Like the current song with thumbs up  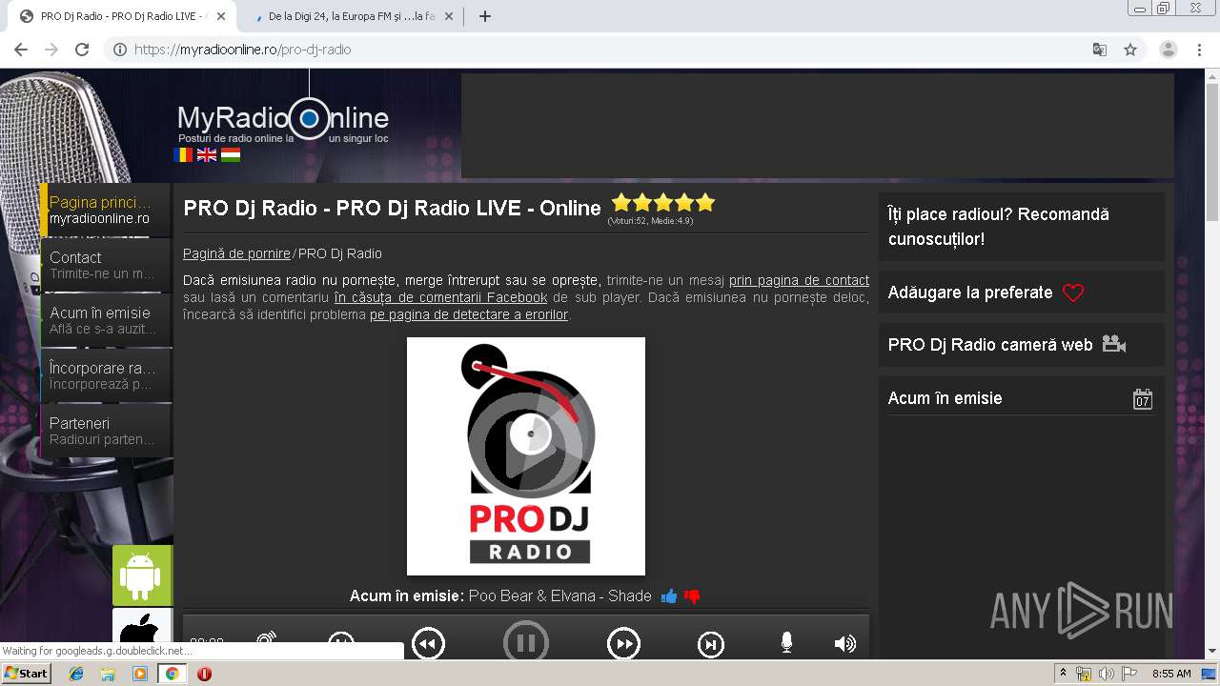coord(669,596)
